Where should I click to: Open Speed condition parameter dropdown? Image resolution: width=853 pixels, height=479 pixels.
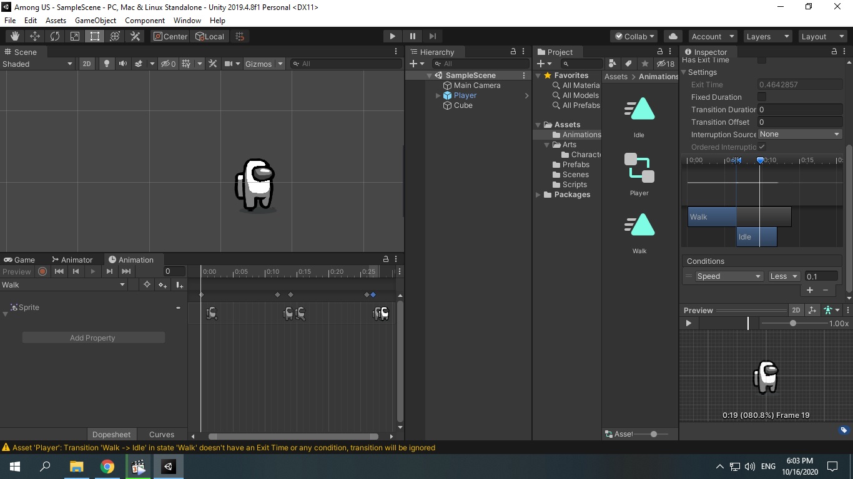pos(729,276)
